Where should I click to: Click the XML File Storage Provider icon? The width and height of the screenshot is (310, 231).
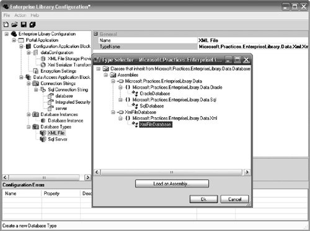tap(43, 59)
